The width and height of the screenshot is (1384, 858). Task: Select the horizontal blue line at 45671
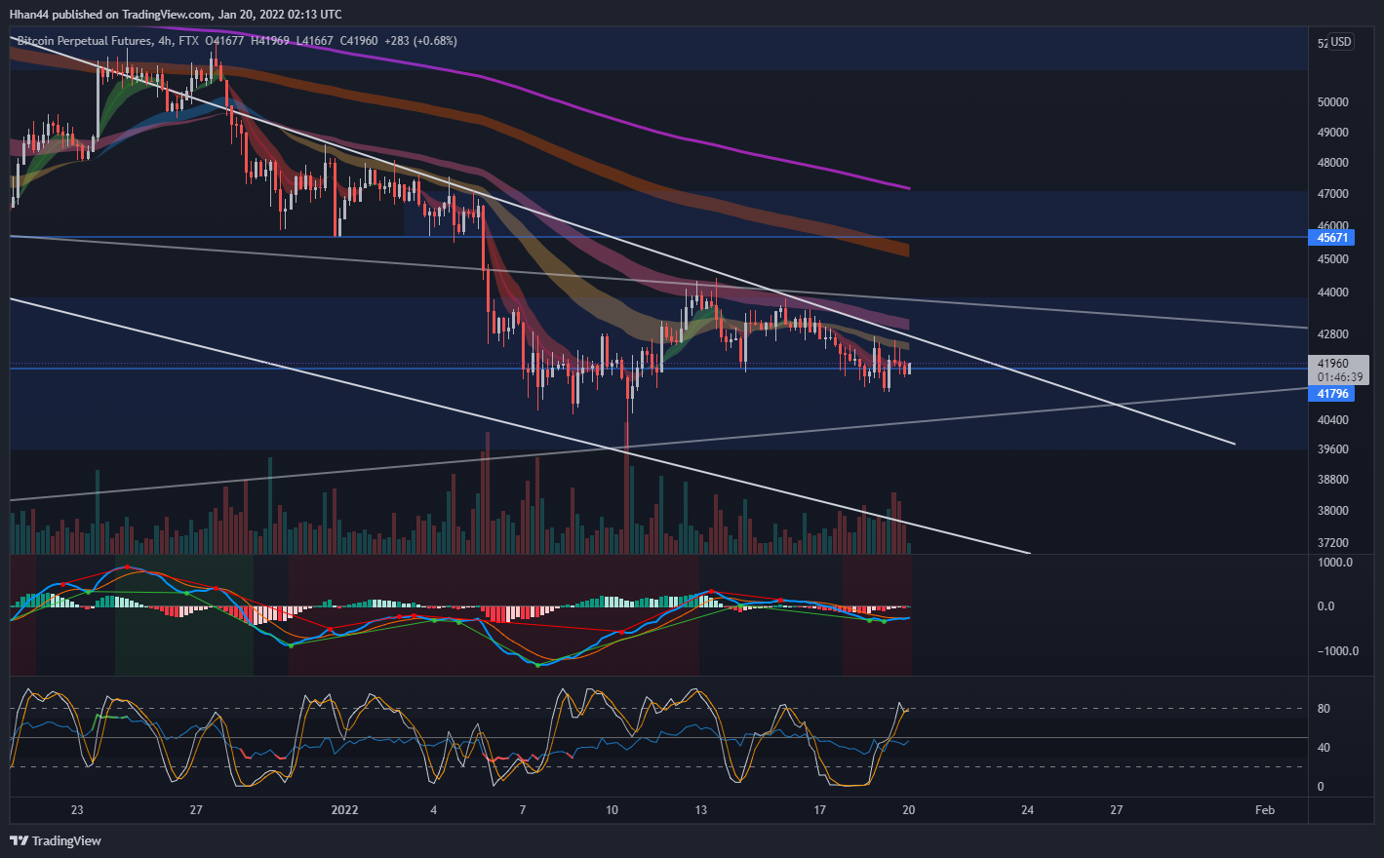[658, 237]
